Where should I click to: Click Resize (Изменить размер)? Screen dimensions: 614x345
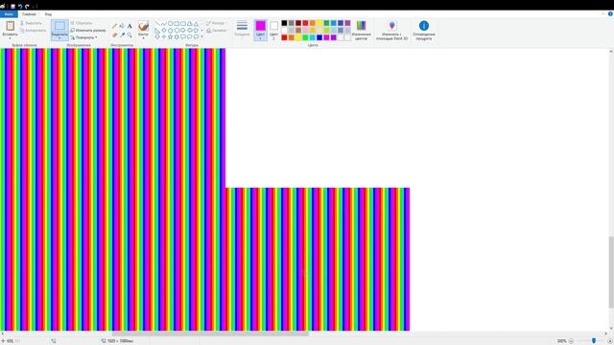tap(88, 30)
